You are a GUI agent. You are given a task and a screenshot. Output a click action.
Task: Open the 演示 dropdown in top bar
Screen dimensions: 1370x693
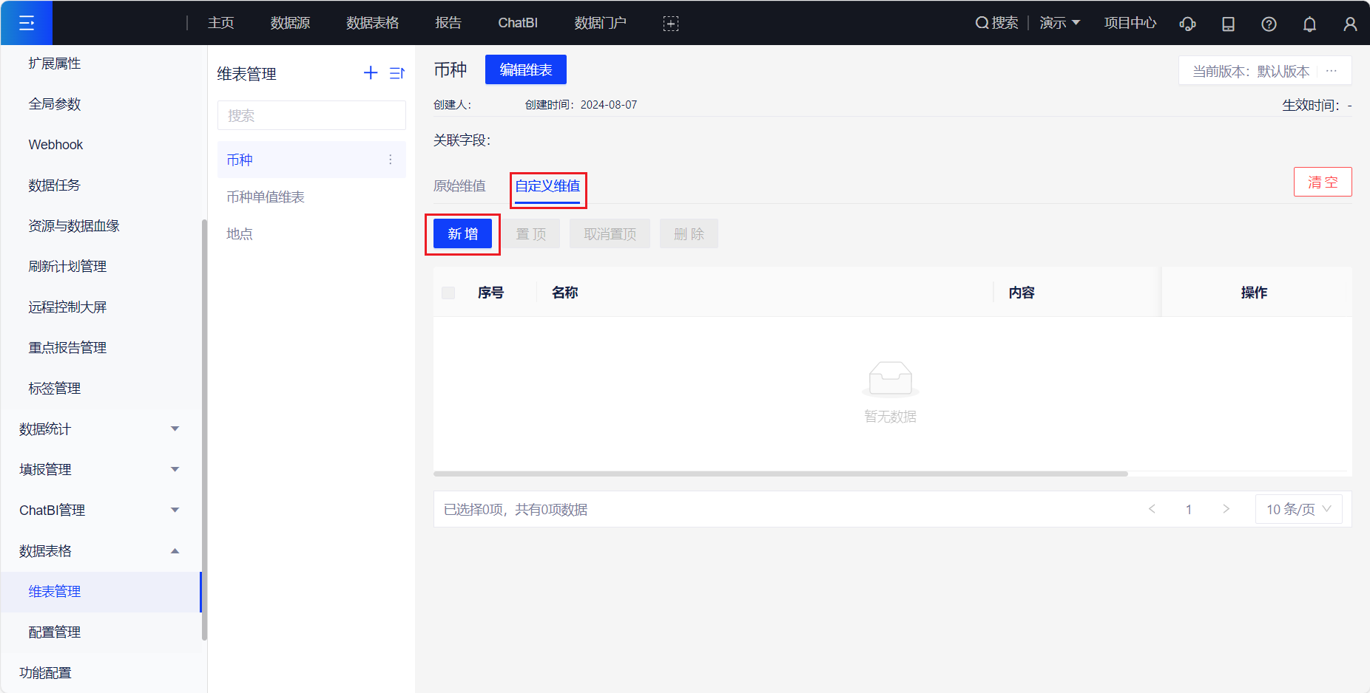coord(1059,23)
